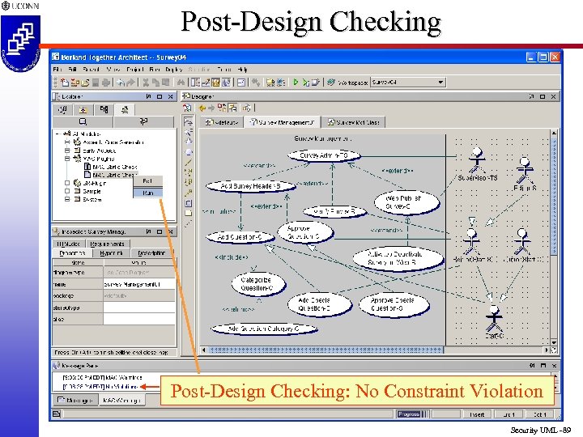Click the yellow Back arrow in Designer
This screenshot has height=437, width=583.
202,108
